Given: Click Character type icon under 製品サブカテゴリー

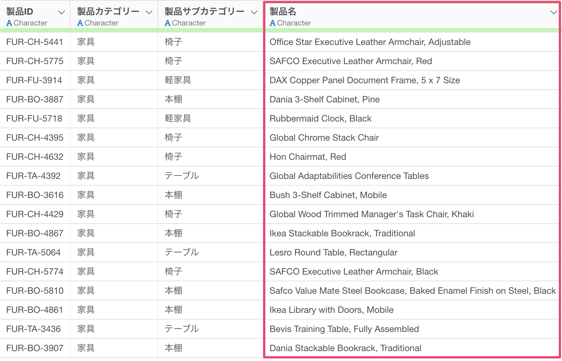Looking at the screenshot, I should point(168,23).
